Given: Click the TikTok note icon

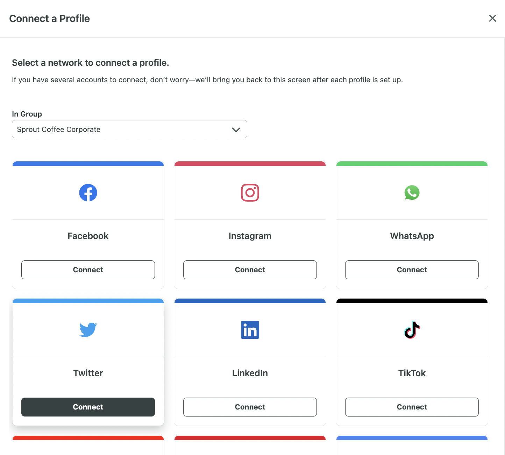Looking at the screenshot, I should [412, 329].
